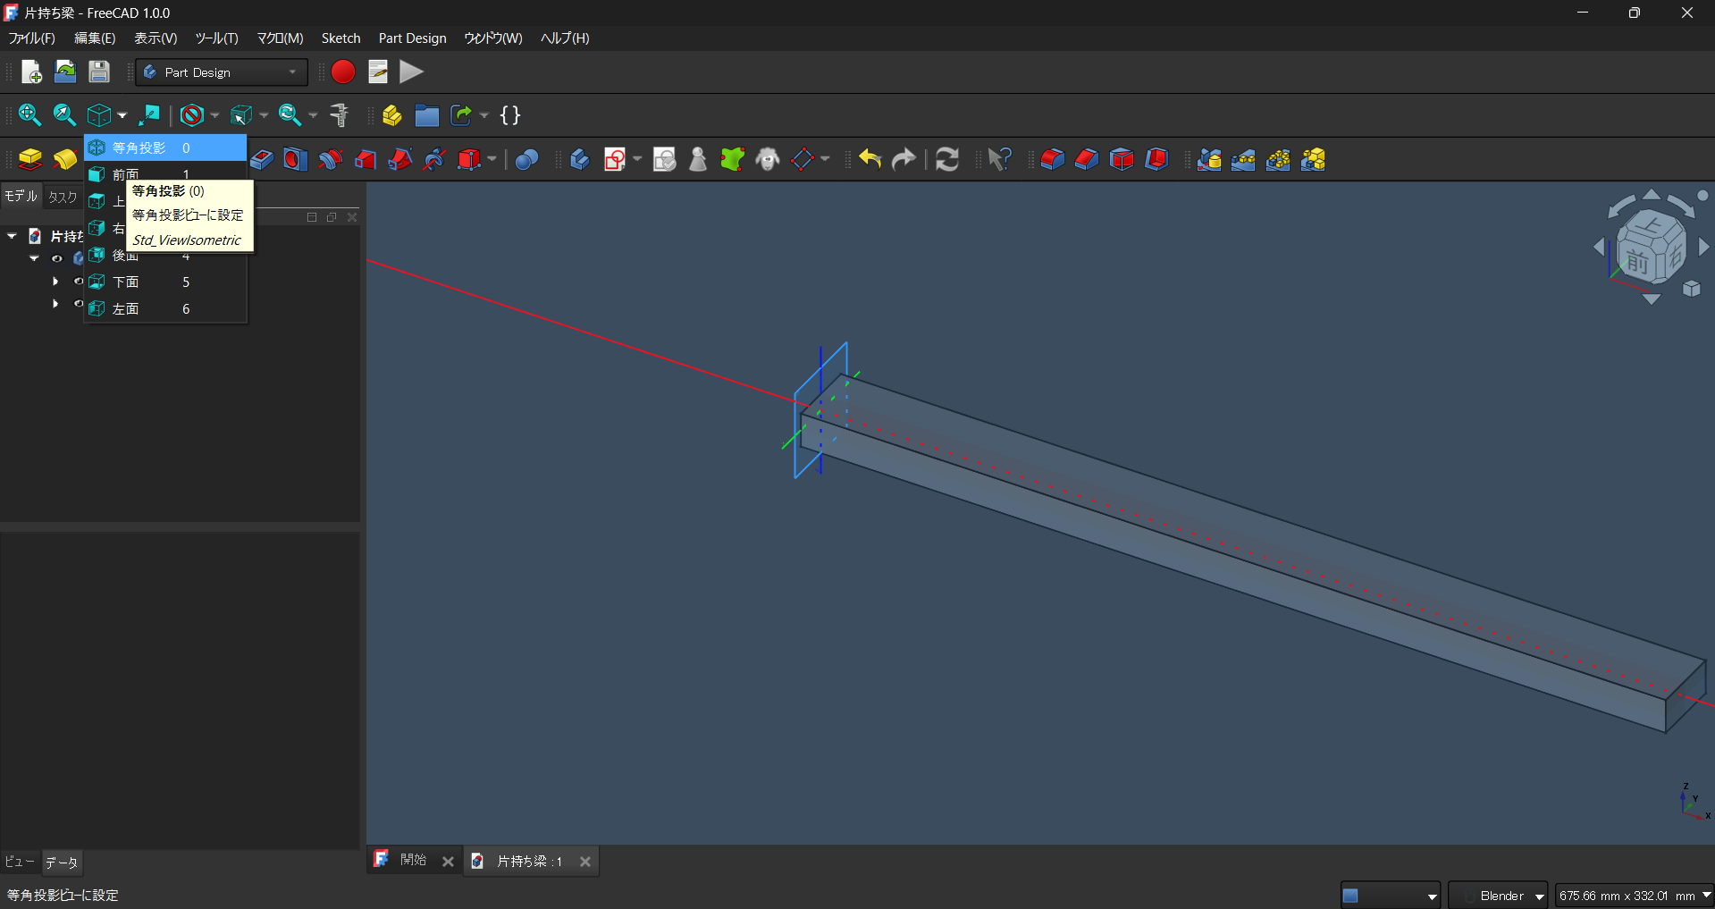The image size is (1715, 909).
Task: Select the subtractive loft icon
Action: pos(366,159)
